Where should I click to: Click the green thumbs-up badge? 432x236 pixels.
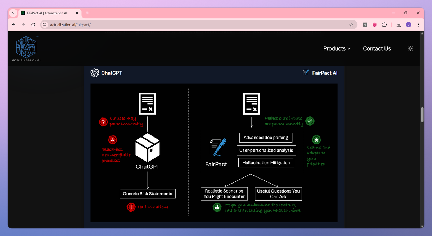[x=217, y=207]
